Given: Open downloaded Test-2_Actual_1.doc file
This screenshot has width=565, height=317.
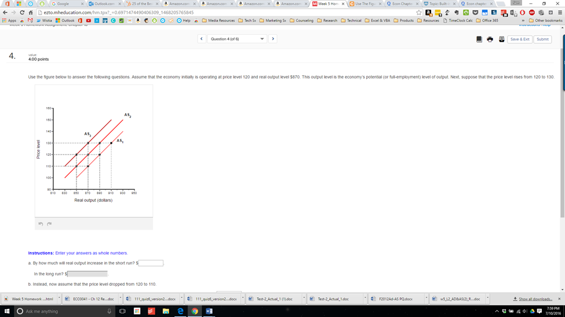Looking at the screenshot, I should tap(334, 298).
